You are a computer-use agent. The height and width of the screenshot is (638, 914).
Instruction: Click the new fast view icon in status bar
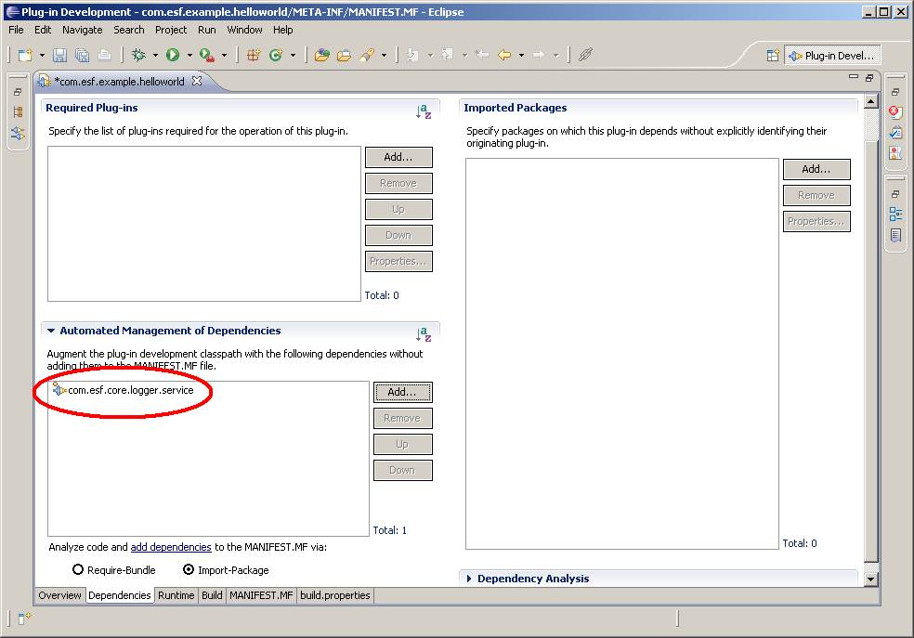coord(24,618)
